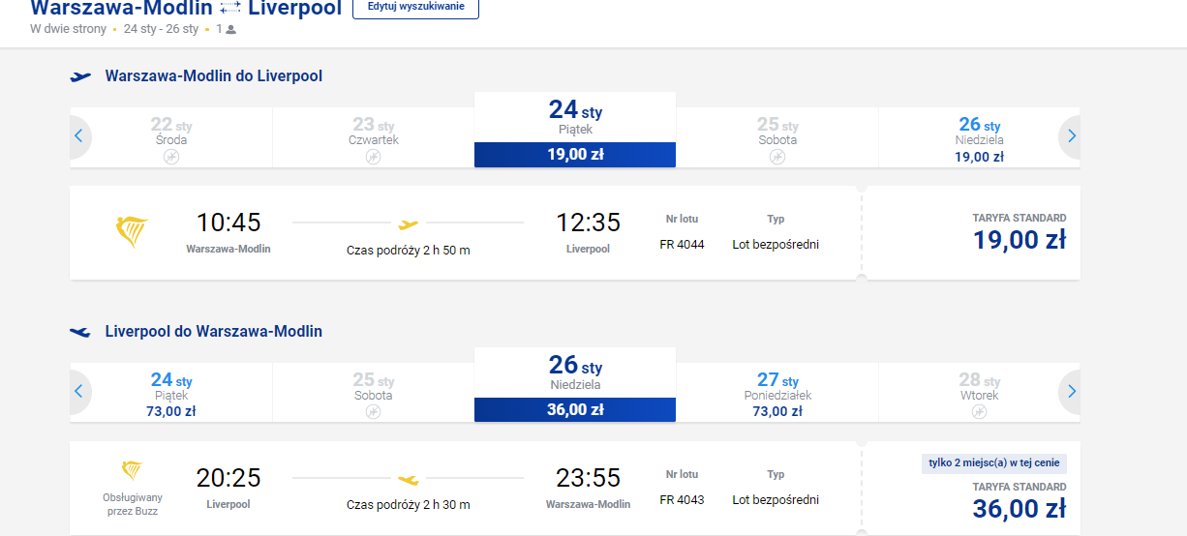Screen dimensions: 1187x536
Task: Click the Buzz-operated harp logo on flight FR 4043
Action: coord(132,470)
